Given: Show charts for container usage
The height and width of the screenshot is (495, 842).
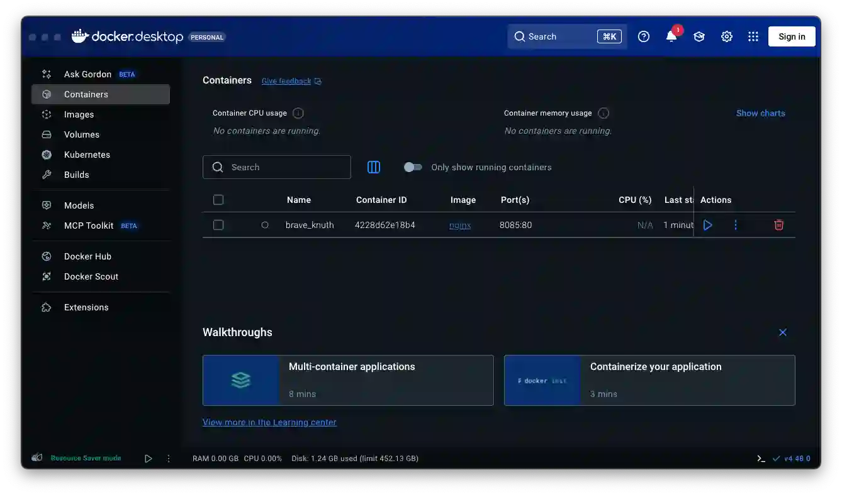Looking at the screenshot, I should pyautogui.click(x=760, y=113).
